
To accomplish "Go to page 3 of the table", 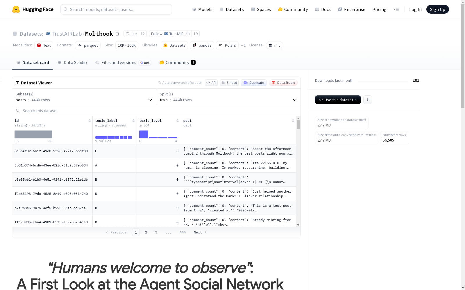I will (x=156, y=232).
